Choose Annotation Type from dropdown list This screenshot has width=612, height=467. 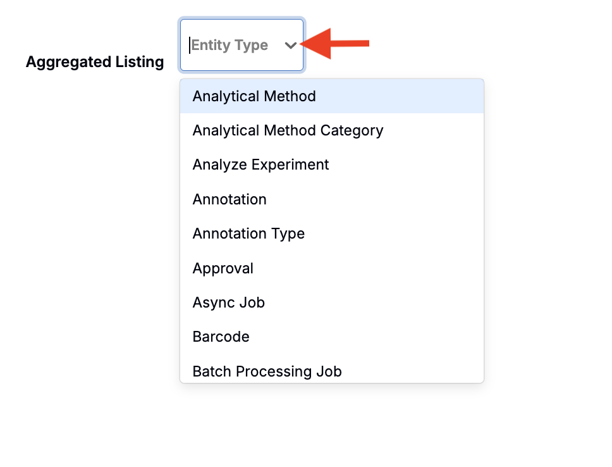(x=332, y=233)
